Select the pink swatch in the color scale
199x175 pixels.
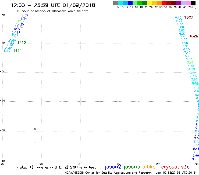(188, 3)
